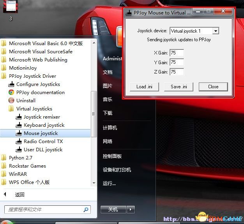Click PPJoy Joystick Driver folder icon
The width and height of the screenshot is (244, 224).
point(4,76)
